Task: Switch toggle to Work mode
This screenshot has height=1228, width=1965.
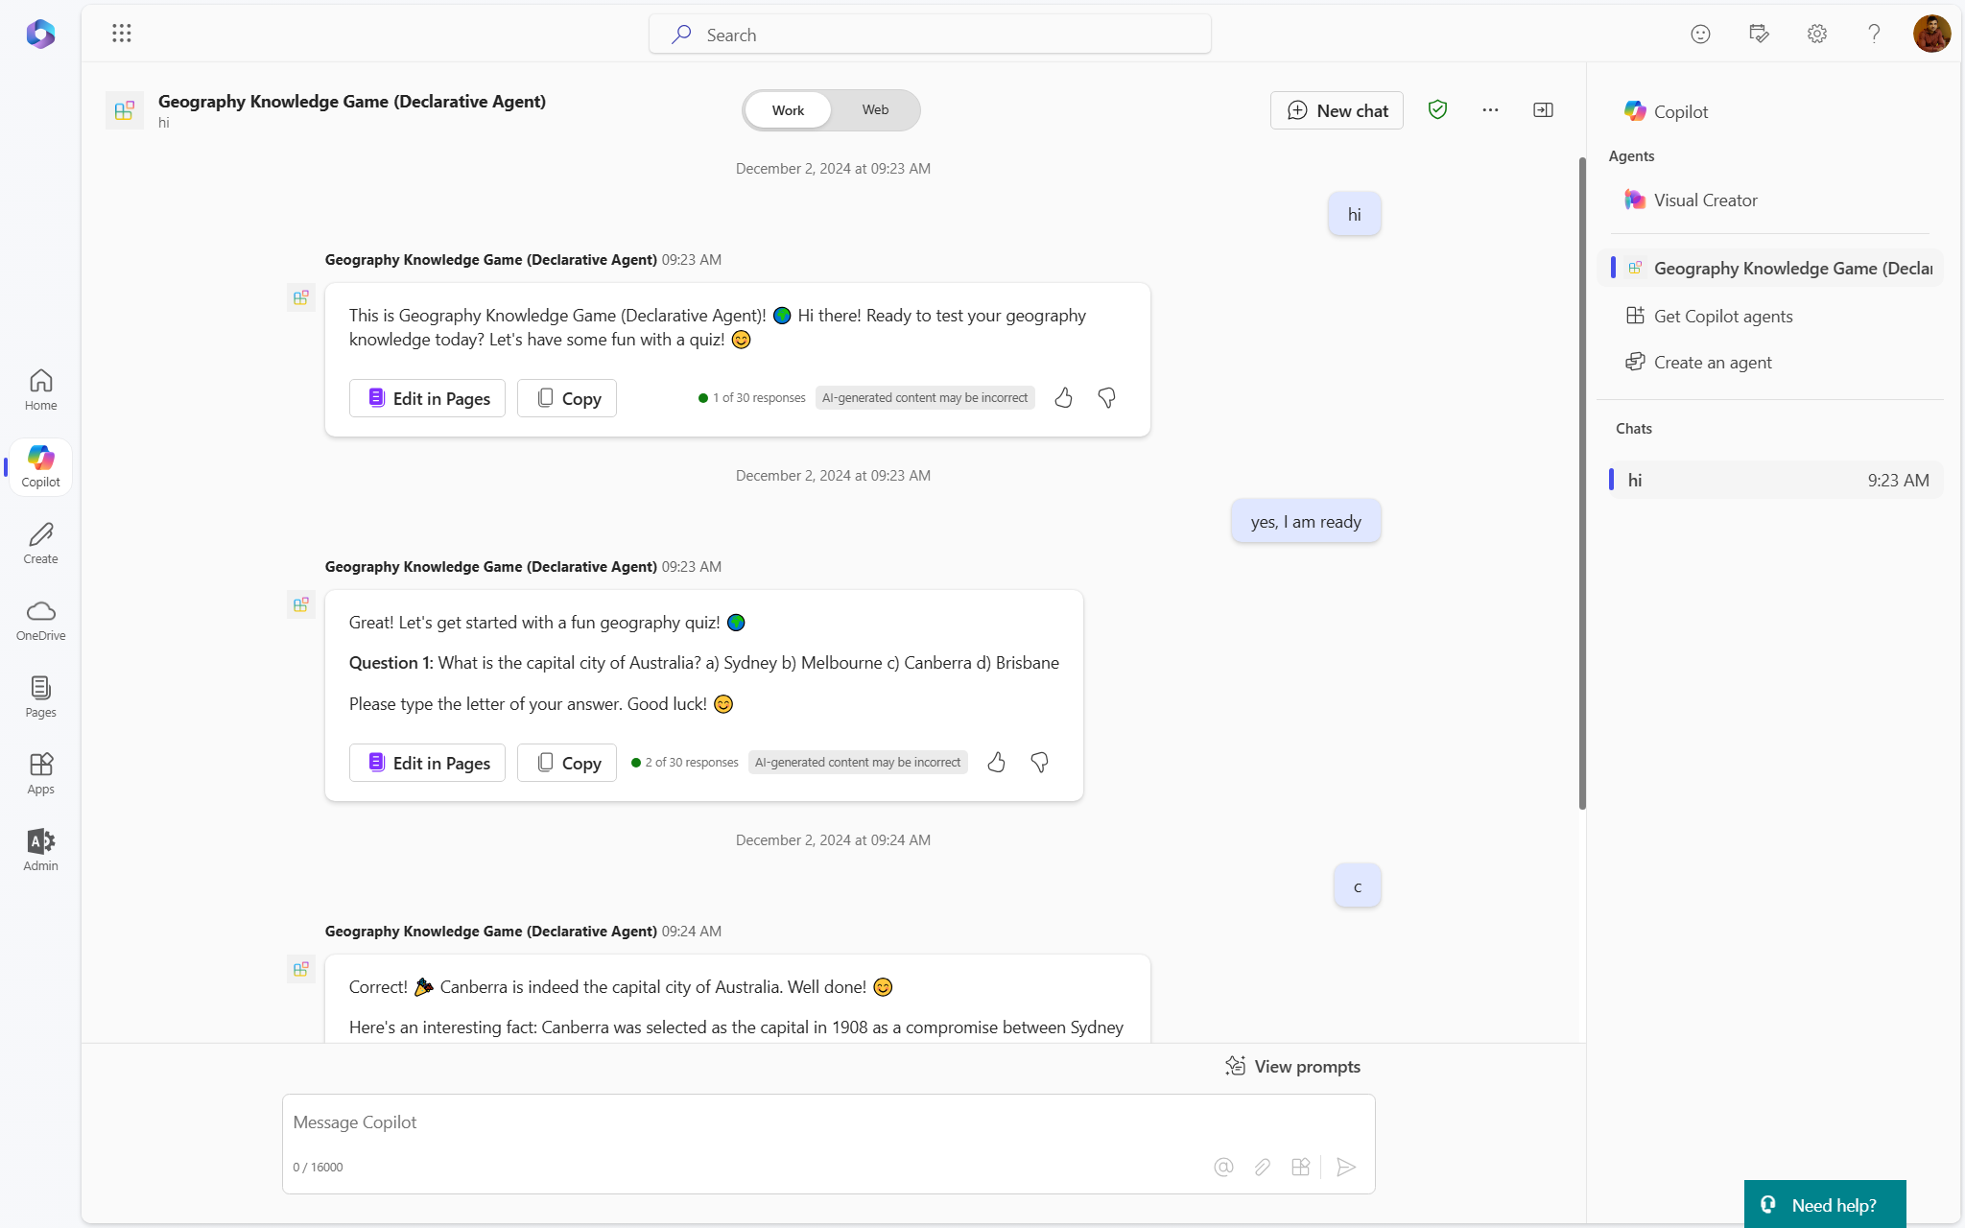Action: [x=788, y=110]
